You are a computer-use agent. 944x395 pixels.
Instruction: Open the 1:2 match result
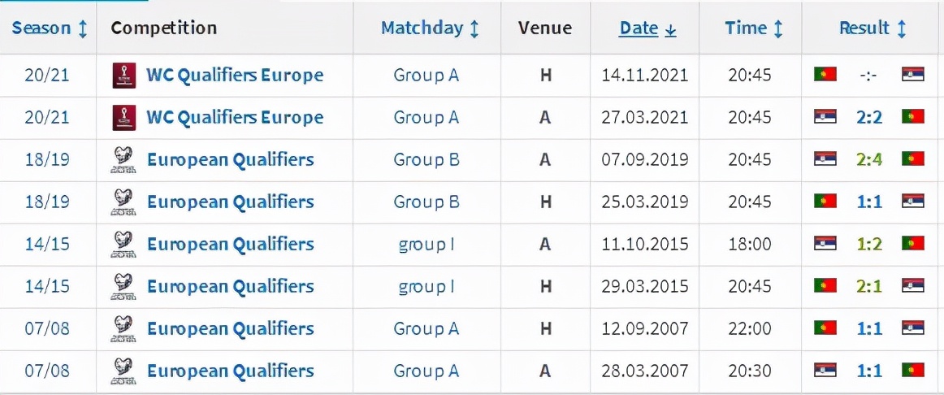click(868, 244)
